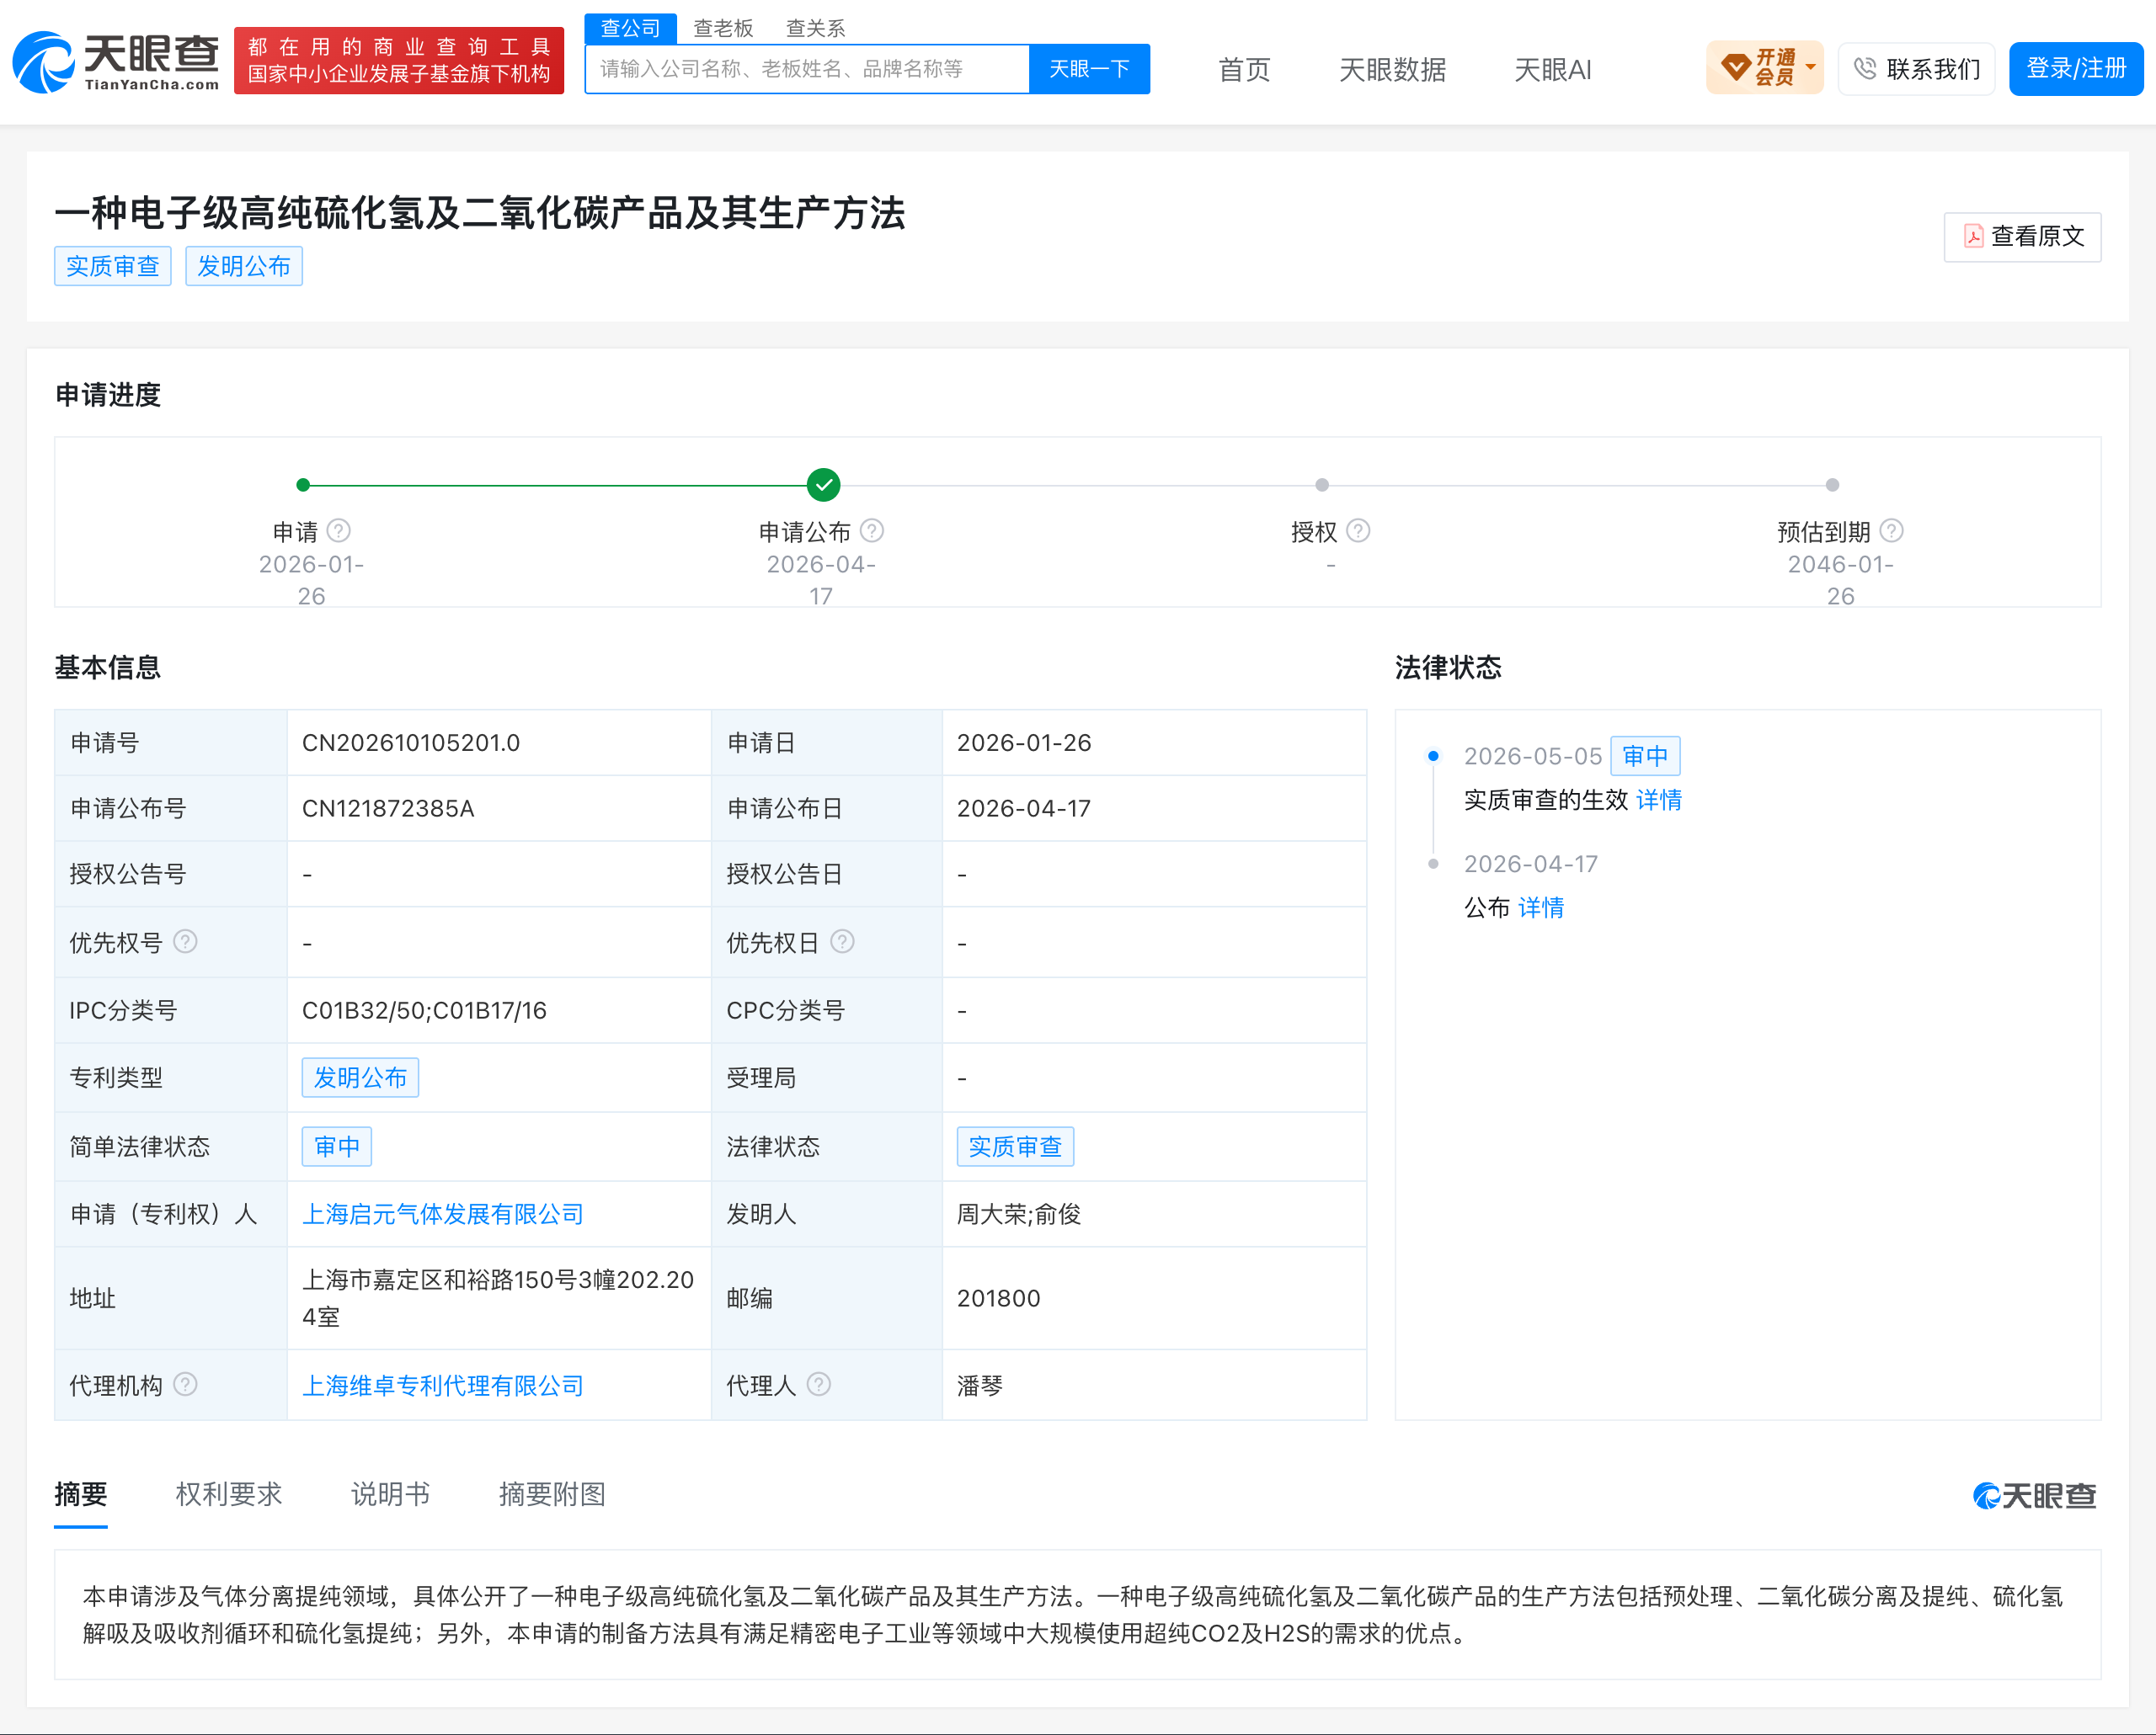Click question mark next to 授权 step

pos(1358,530)
